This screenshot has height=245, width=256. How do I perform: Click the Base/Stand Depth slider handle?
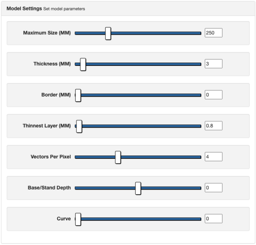138,188
